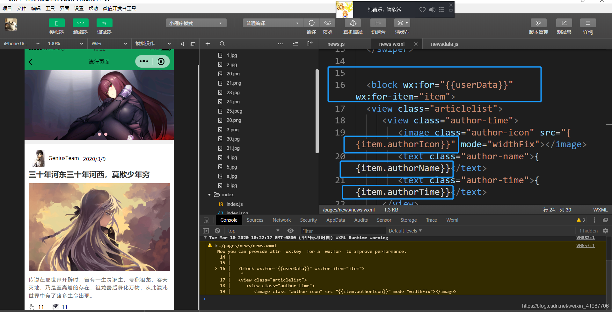The width and height of the screenshot is (612, 312).
Task: Close mini-program with circle button
Action: (x=161, y=61)
